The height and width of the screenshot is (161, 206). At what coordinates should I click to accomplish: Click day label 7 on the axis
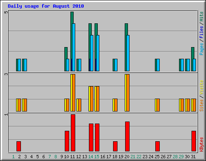point(49,157)
